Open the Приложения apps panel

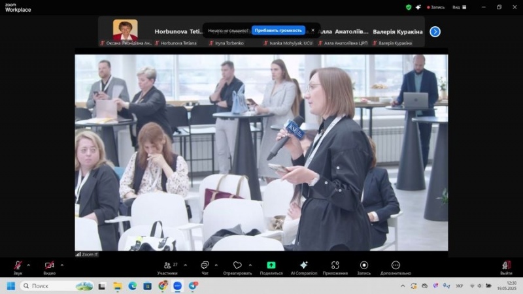click(335, 267)
